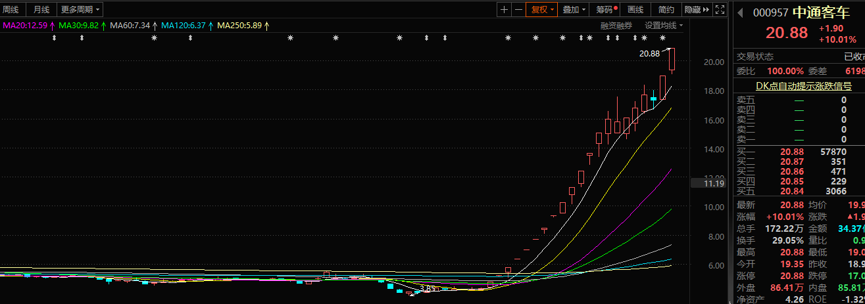This screenshot has height=304, width=865.
Task: Select the MA120:6.37 indicator label
Action: tap(184, 26)
